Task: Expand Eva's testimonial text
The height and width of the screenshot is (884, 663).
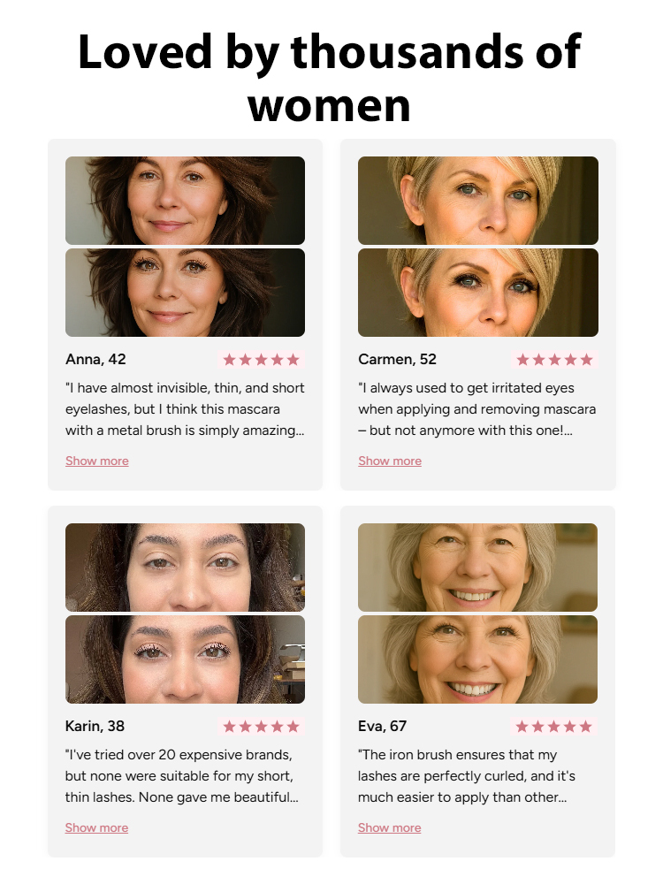Action: point(390,827)
